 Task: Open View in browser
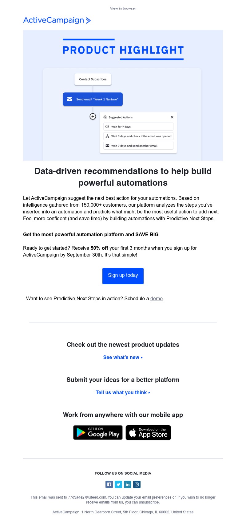123,8
